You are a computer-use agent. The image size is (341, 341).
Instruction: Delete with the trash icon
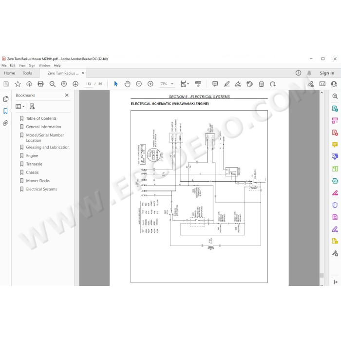click(262, 84)
